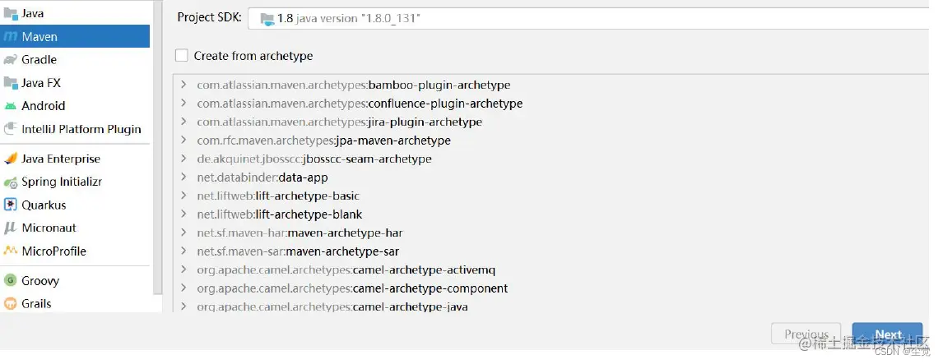Expand bamboo-plugin-archetype node

coord(183,85)
